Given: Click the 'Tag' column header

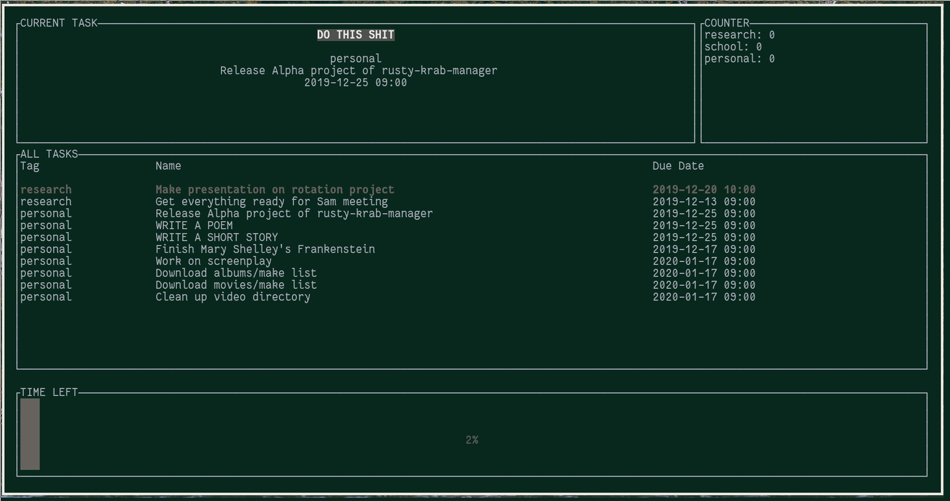Looking at the screenshot, I should click(30, 166).
